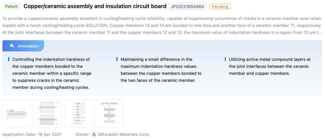Select the Innovation tab label
325x140 pixels.
coord(28,46)
